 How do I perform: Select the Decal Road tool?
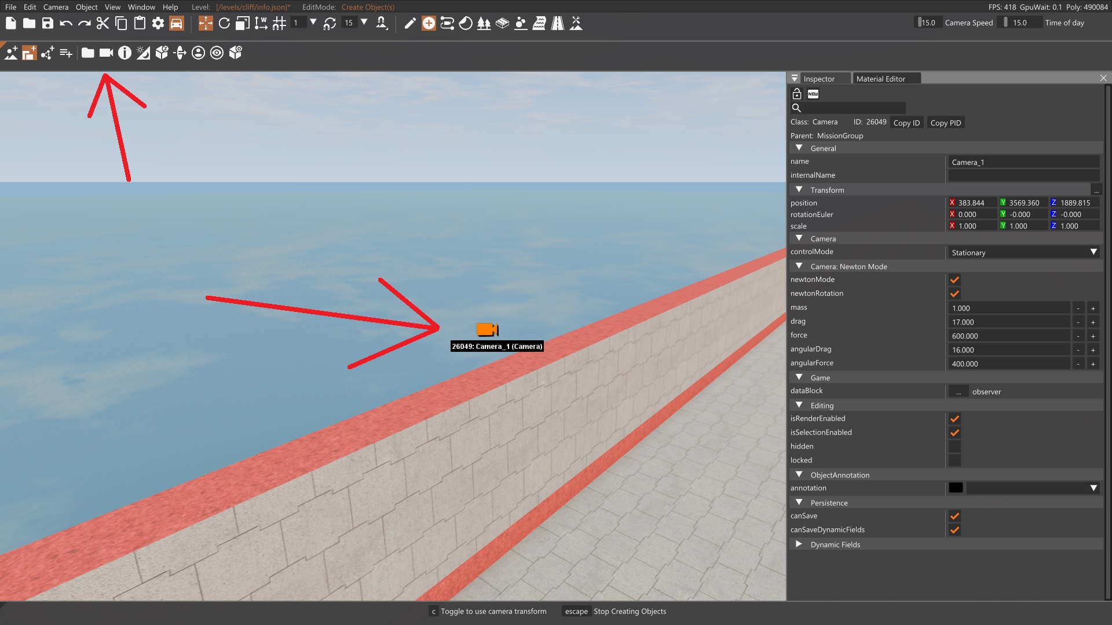[558, 24]
